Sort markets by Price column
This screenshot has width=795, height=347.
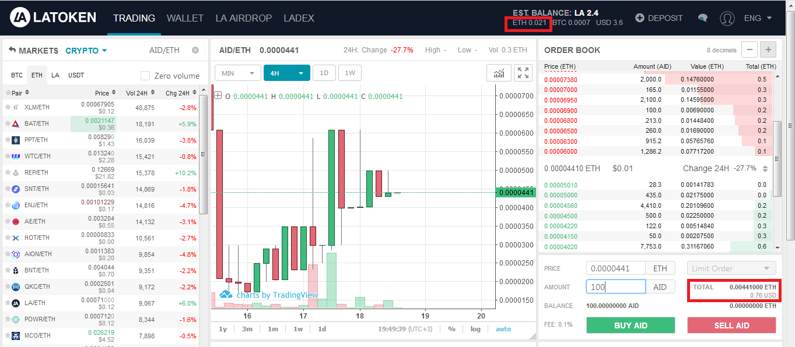click(106, 93)
